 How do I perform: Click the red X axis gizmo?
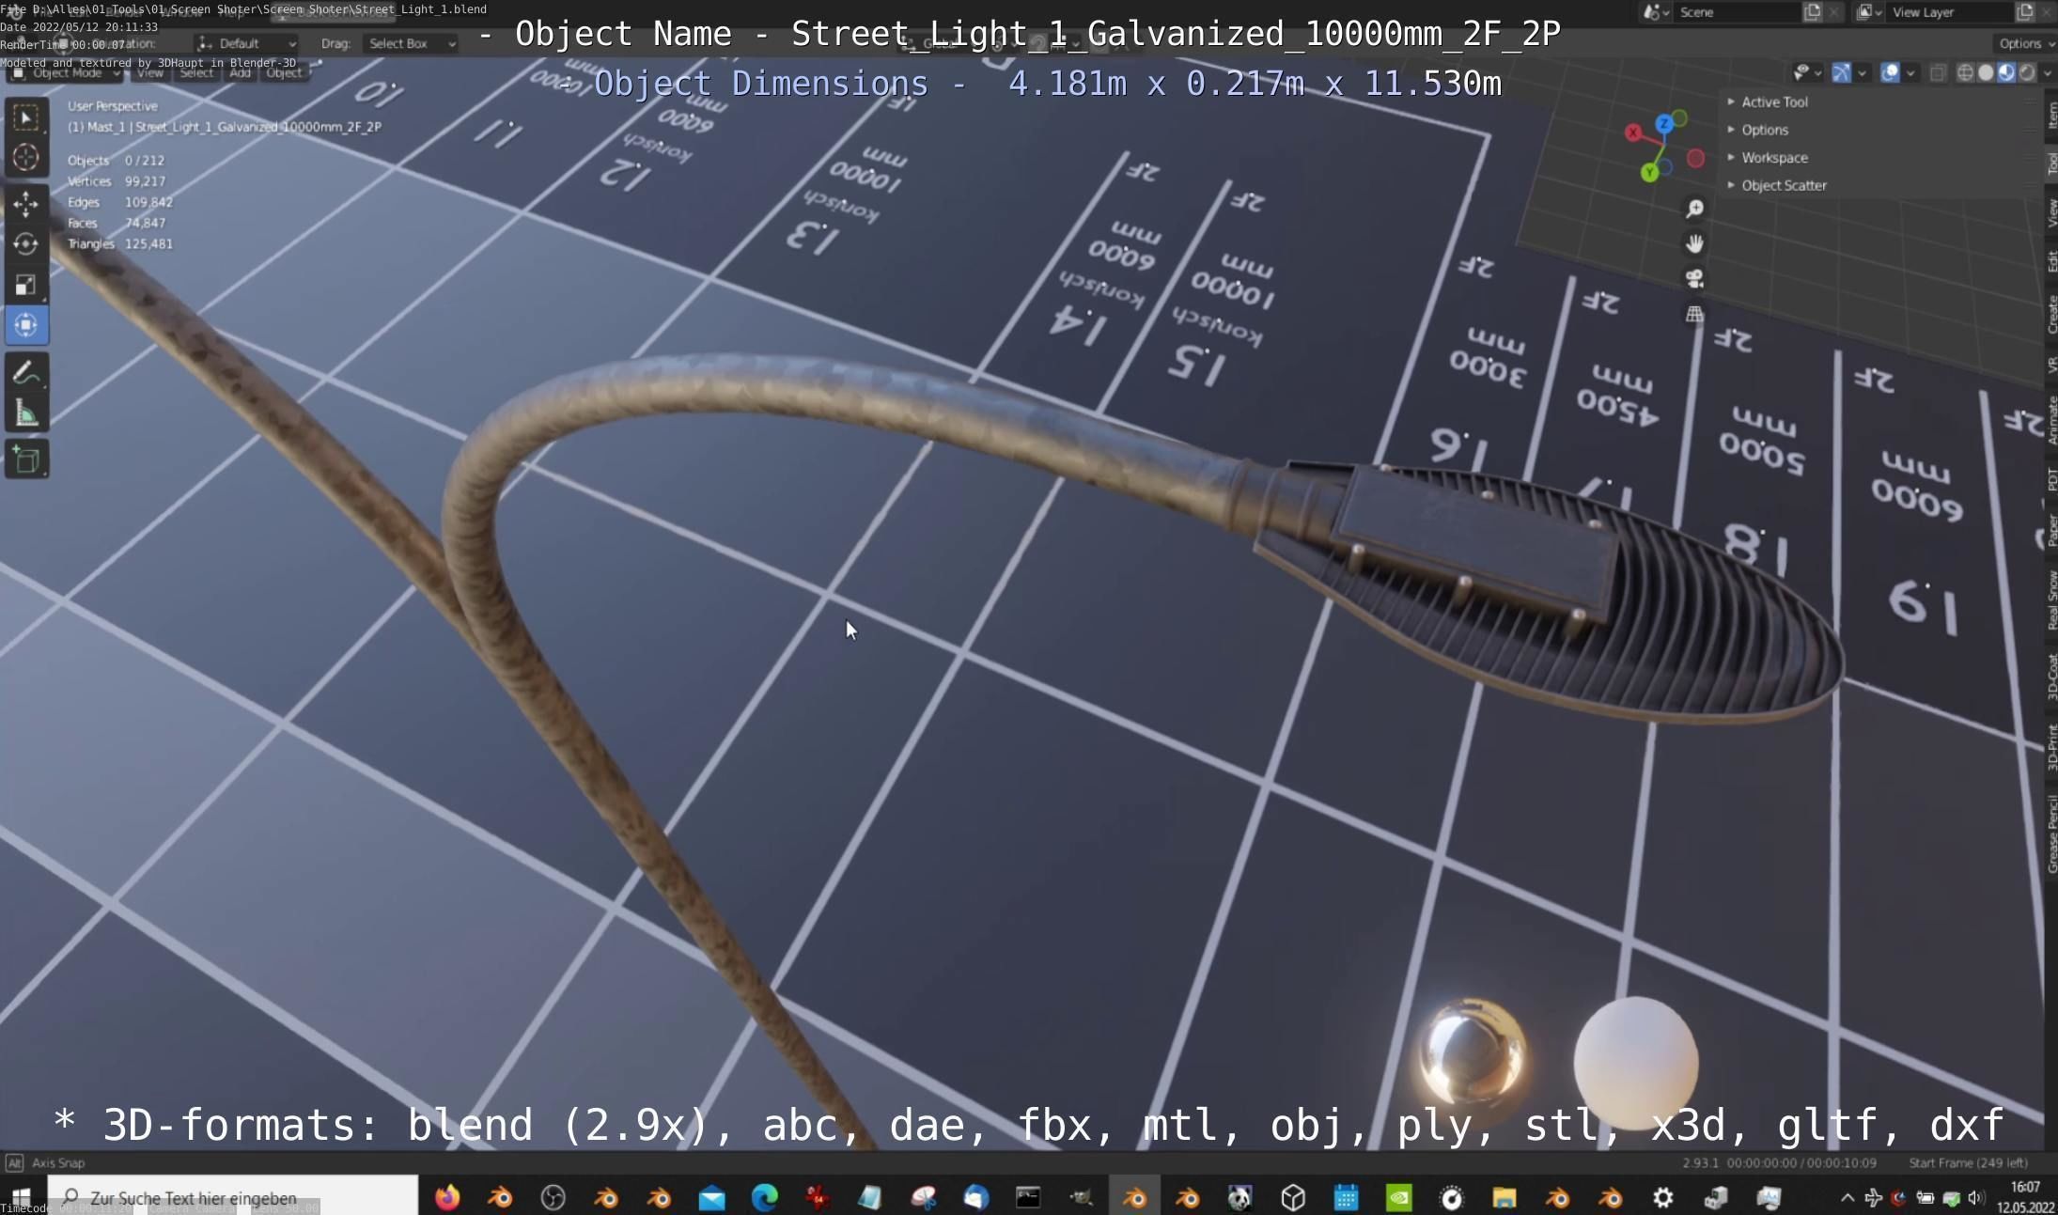tap(1633, 132)
